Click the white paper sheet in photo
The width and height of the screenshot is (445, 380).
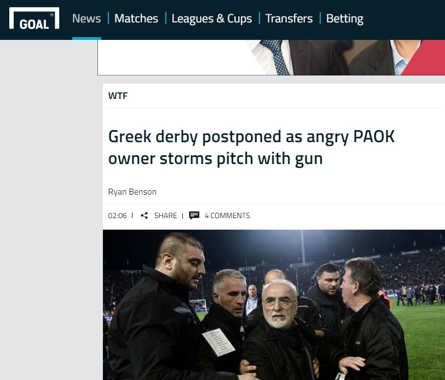coord(218,342)
